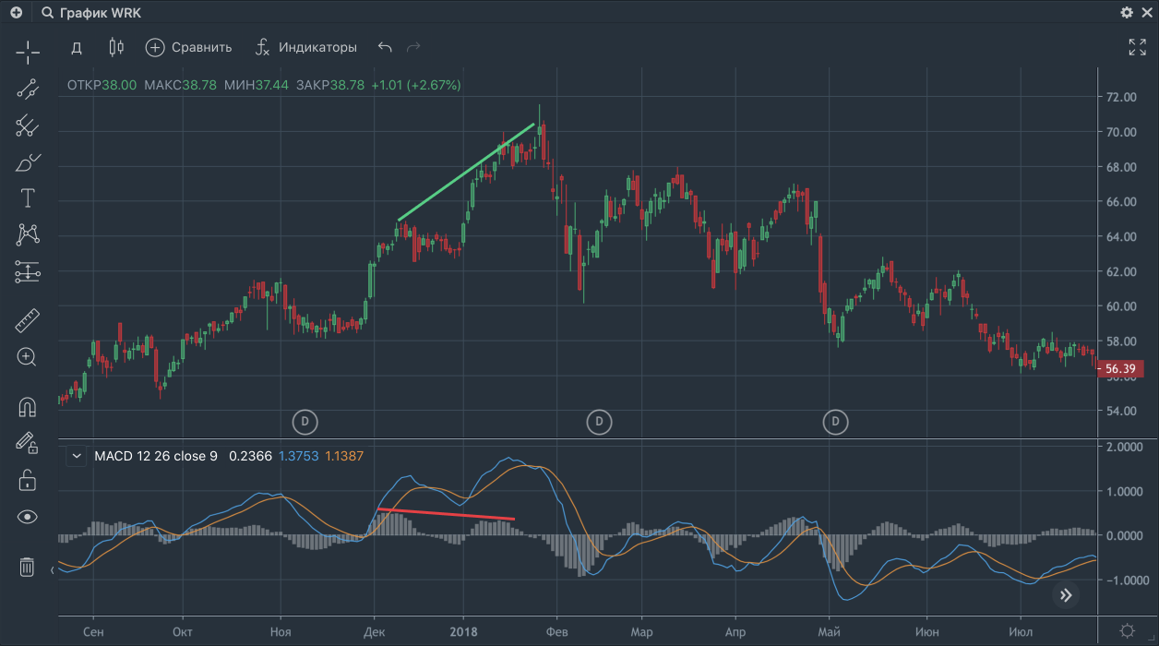Select the trend line drawing tool
This screenshot has width=1159, height=646.
click(x=28, y=90)
